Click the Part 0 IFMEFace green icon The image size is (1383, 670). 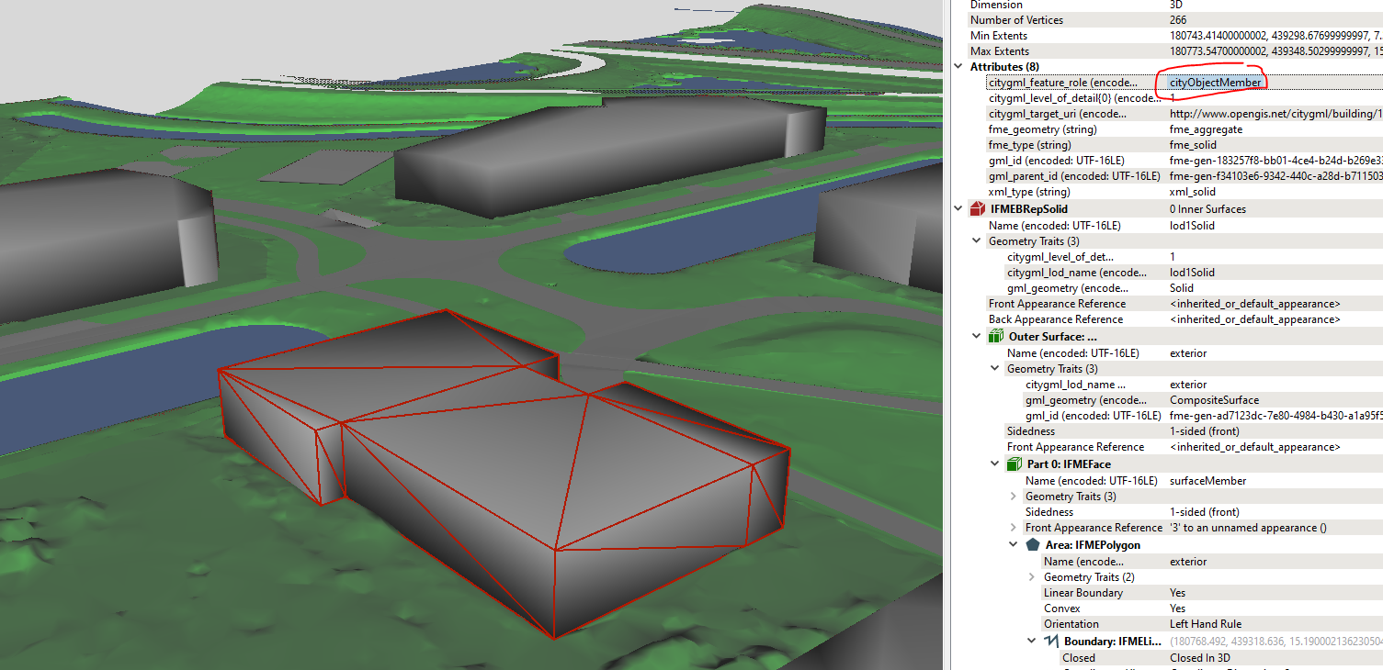click(1015, 464)
